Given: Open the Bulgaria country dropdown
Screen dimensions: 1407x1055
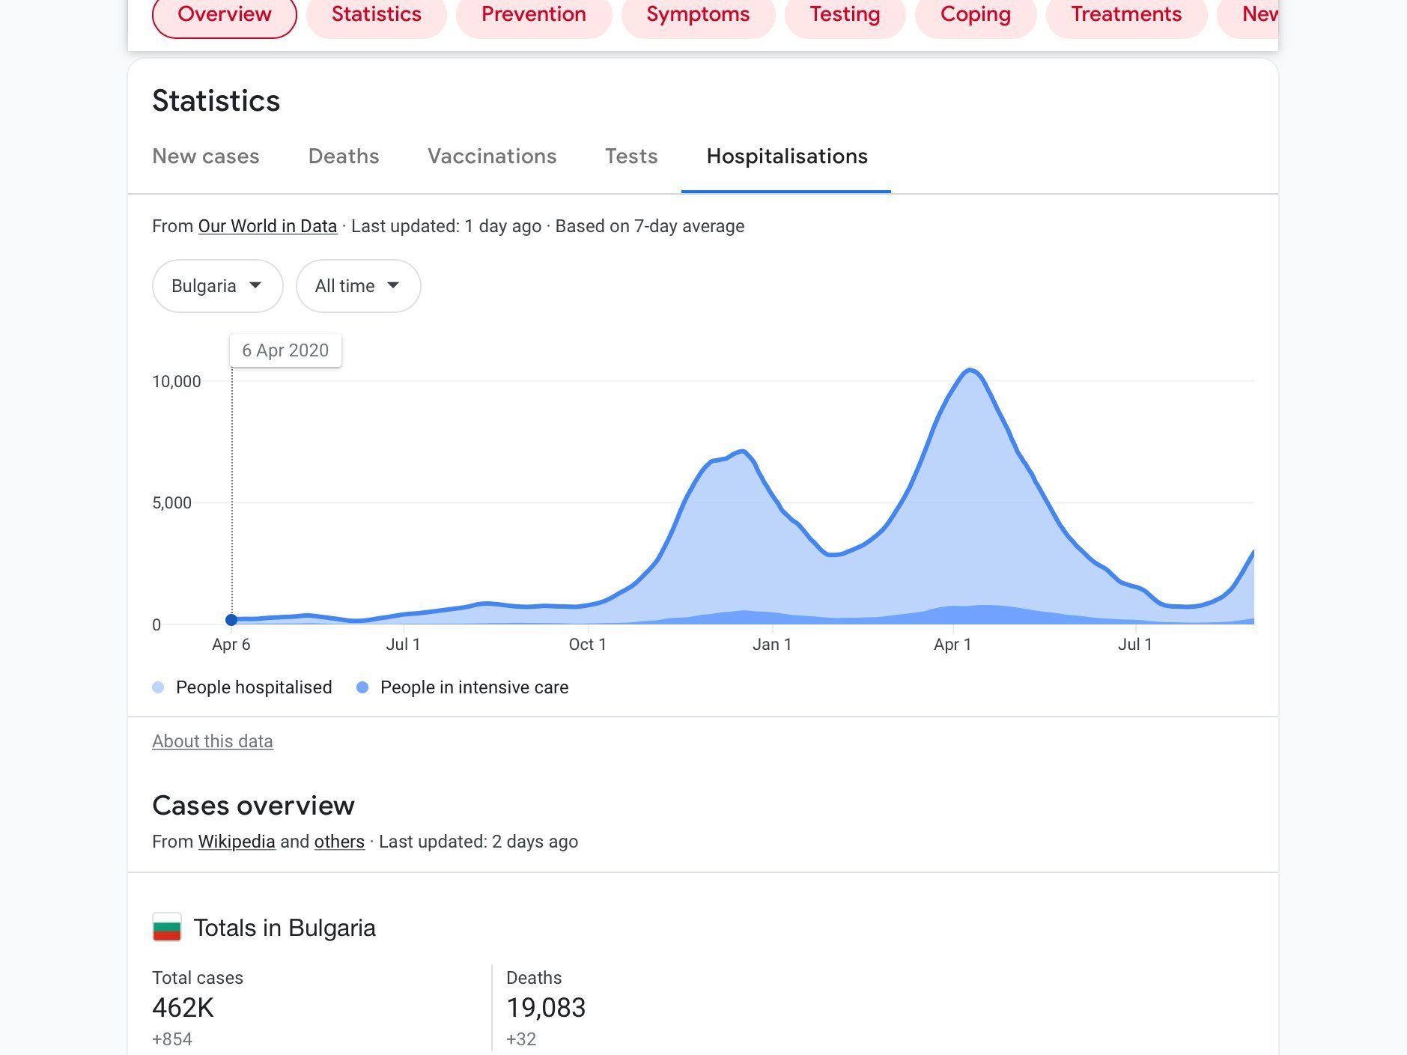Looking at the screenshot, I should 217,286.
